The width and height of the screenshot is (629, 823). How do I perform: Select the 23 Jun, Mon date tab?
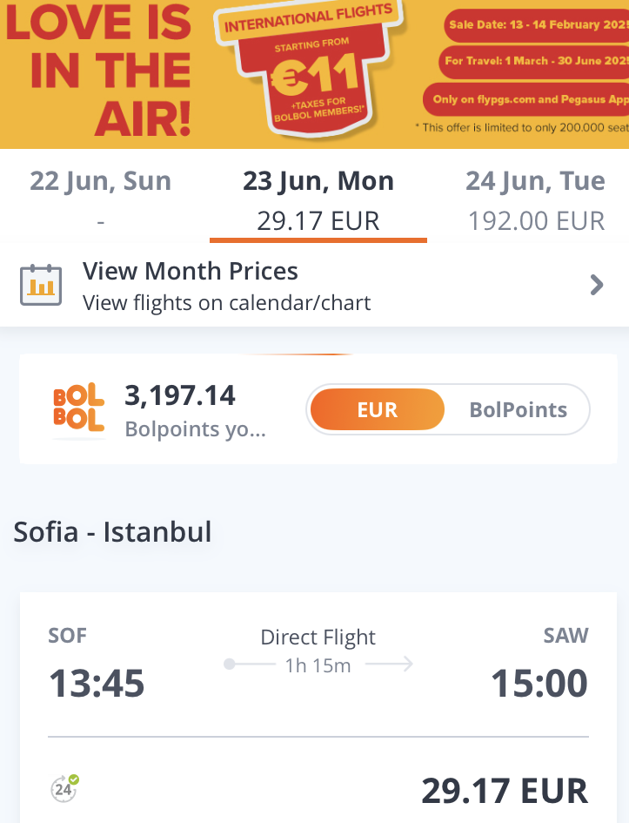click(x=318, y=200)
